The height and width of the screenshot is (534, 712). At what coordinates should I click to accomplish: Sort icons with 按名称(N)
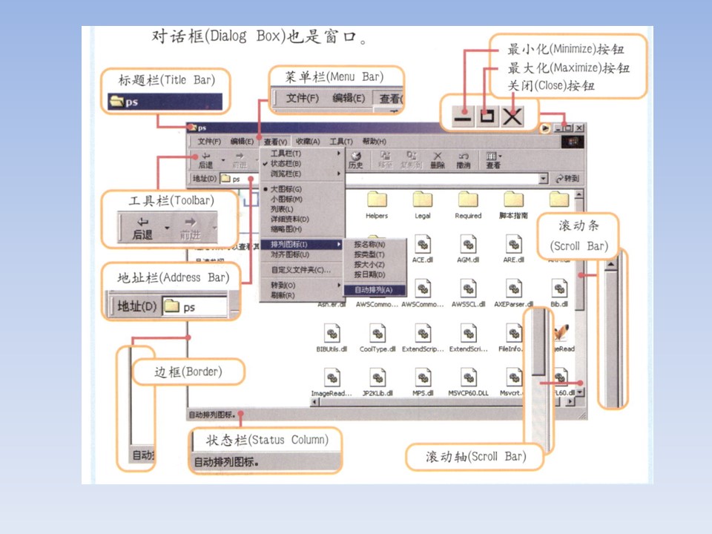374,244
